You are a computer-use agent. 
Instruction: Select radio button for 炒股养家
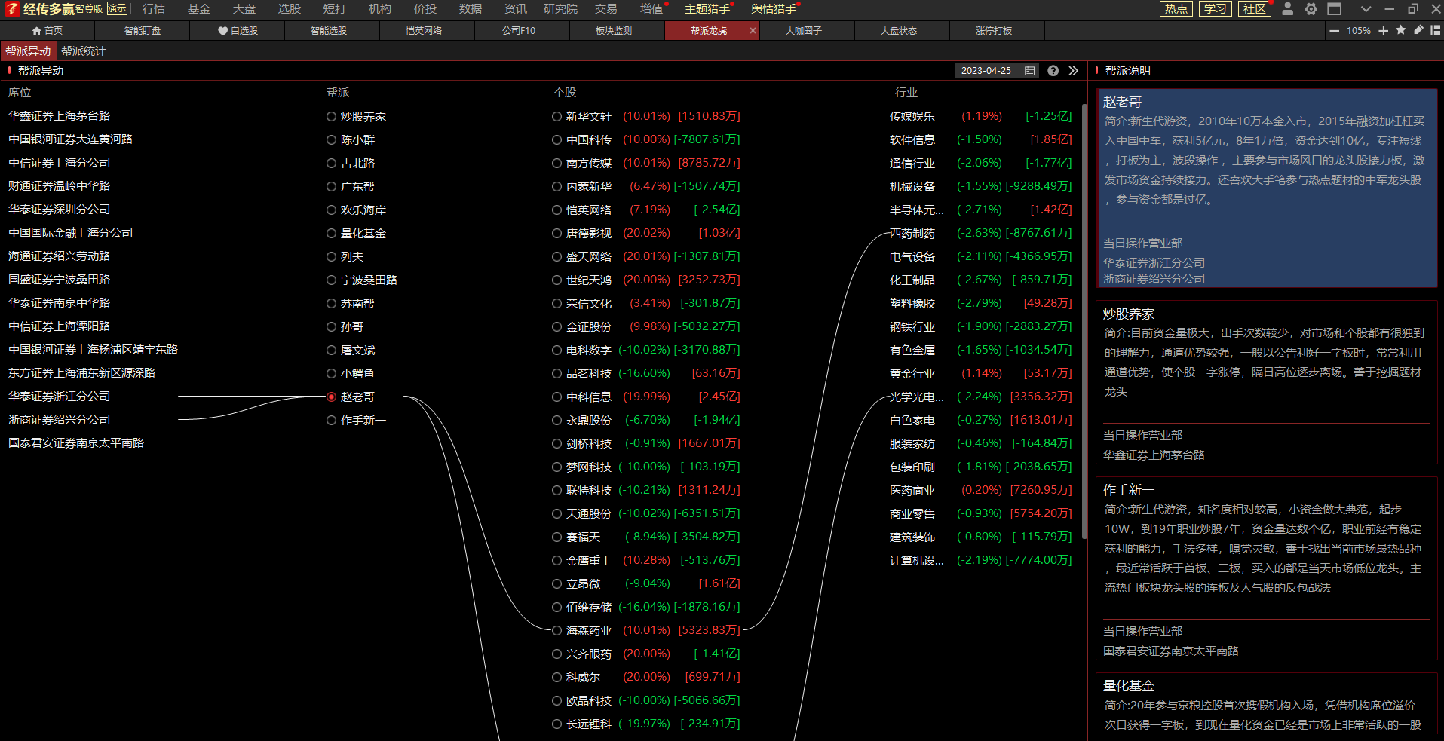pos(331,116)
